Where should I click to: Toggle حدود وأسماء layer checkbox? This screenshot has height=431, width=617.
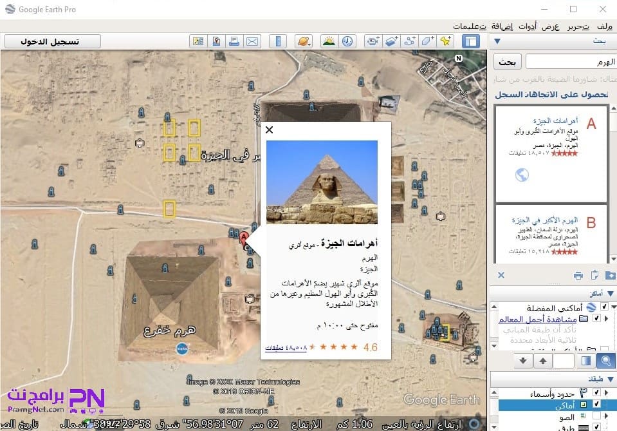(596, 392)
